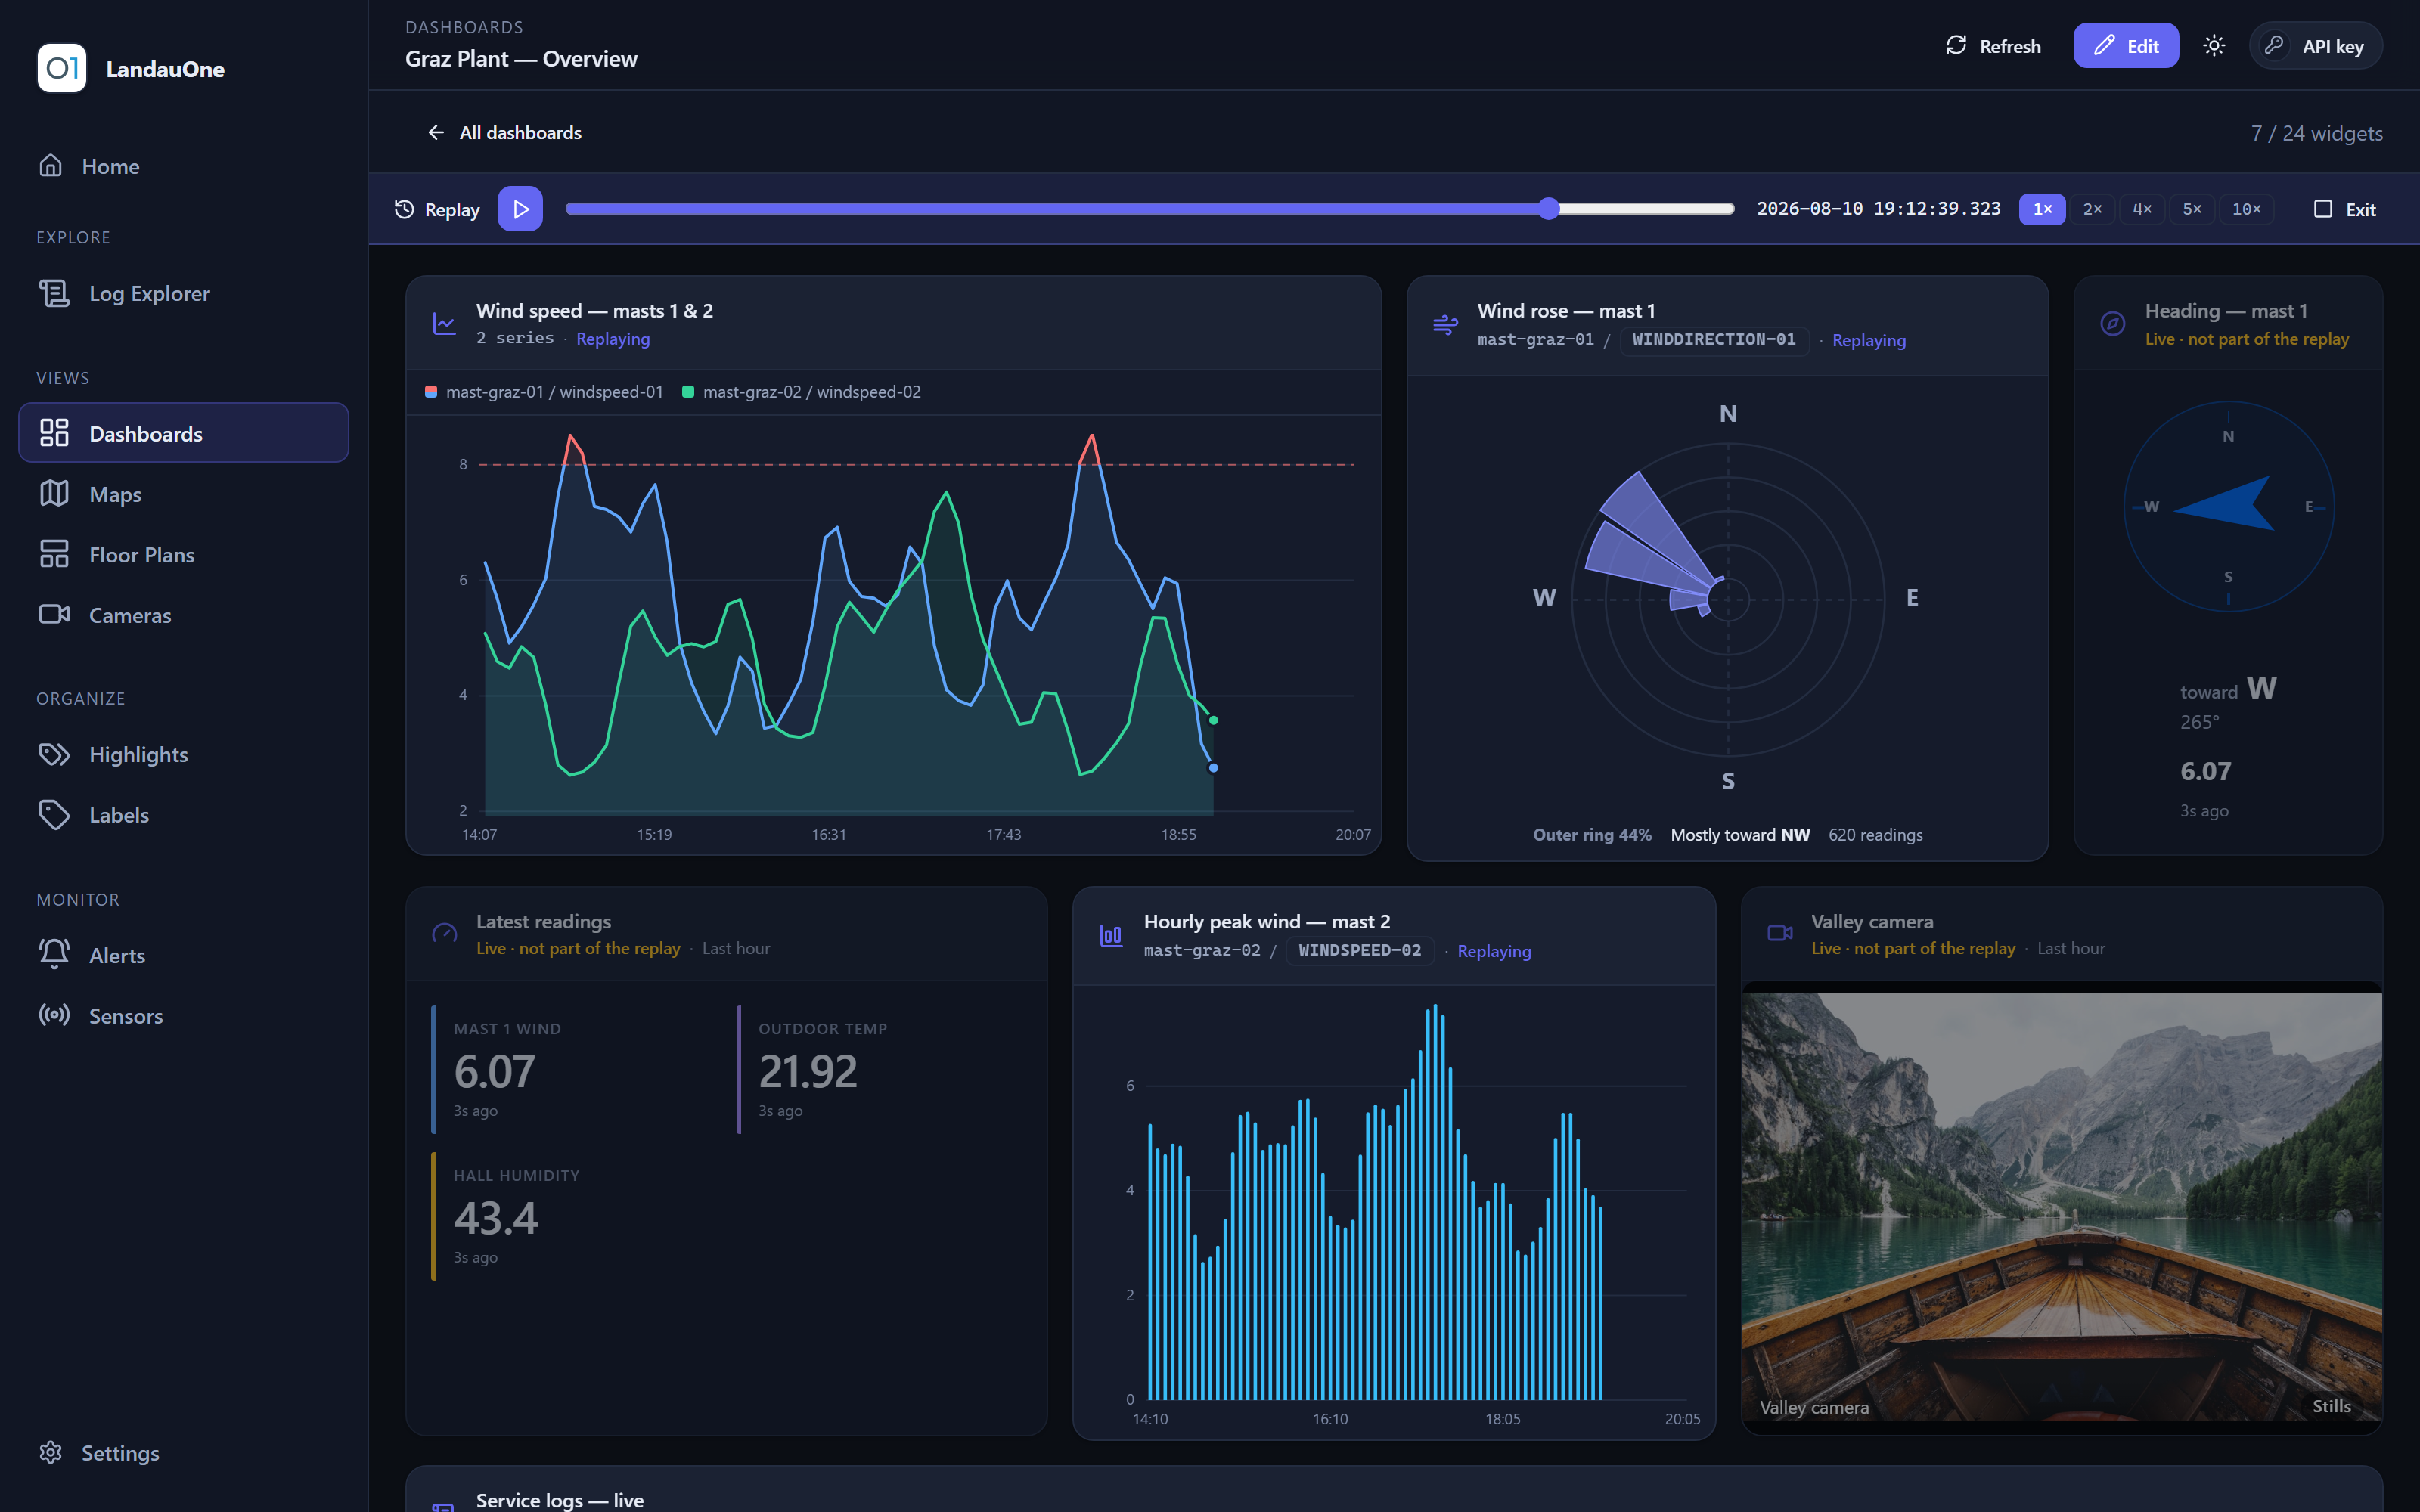Open Sensors in Monitor section
2420x1512 pixels.
point(184,1015)
